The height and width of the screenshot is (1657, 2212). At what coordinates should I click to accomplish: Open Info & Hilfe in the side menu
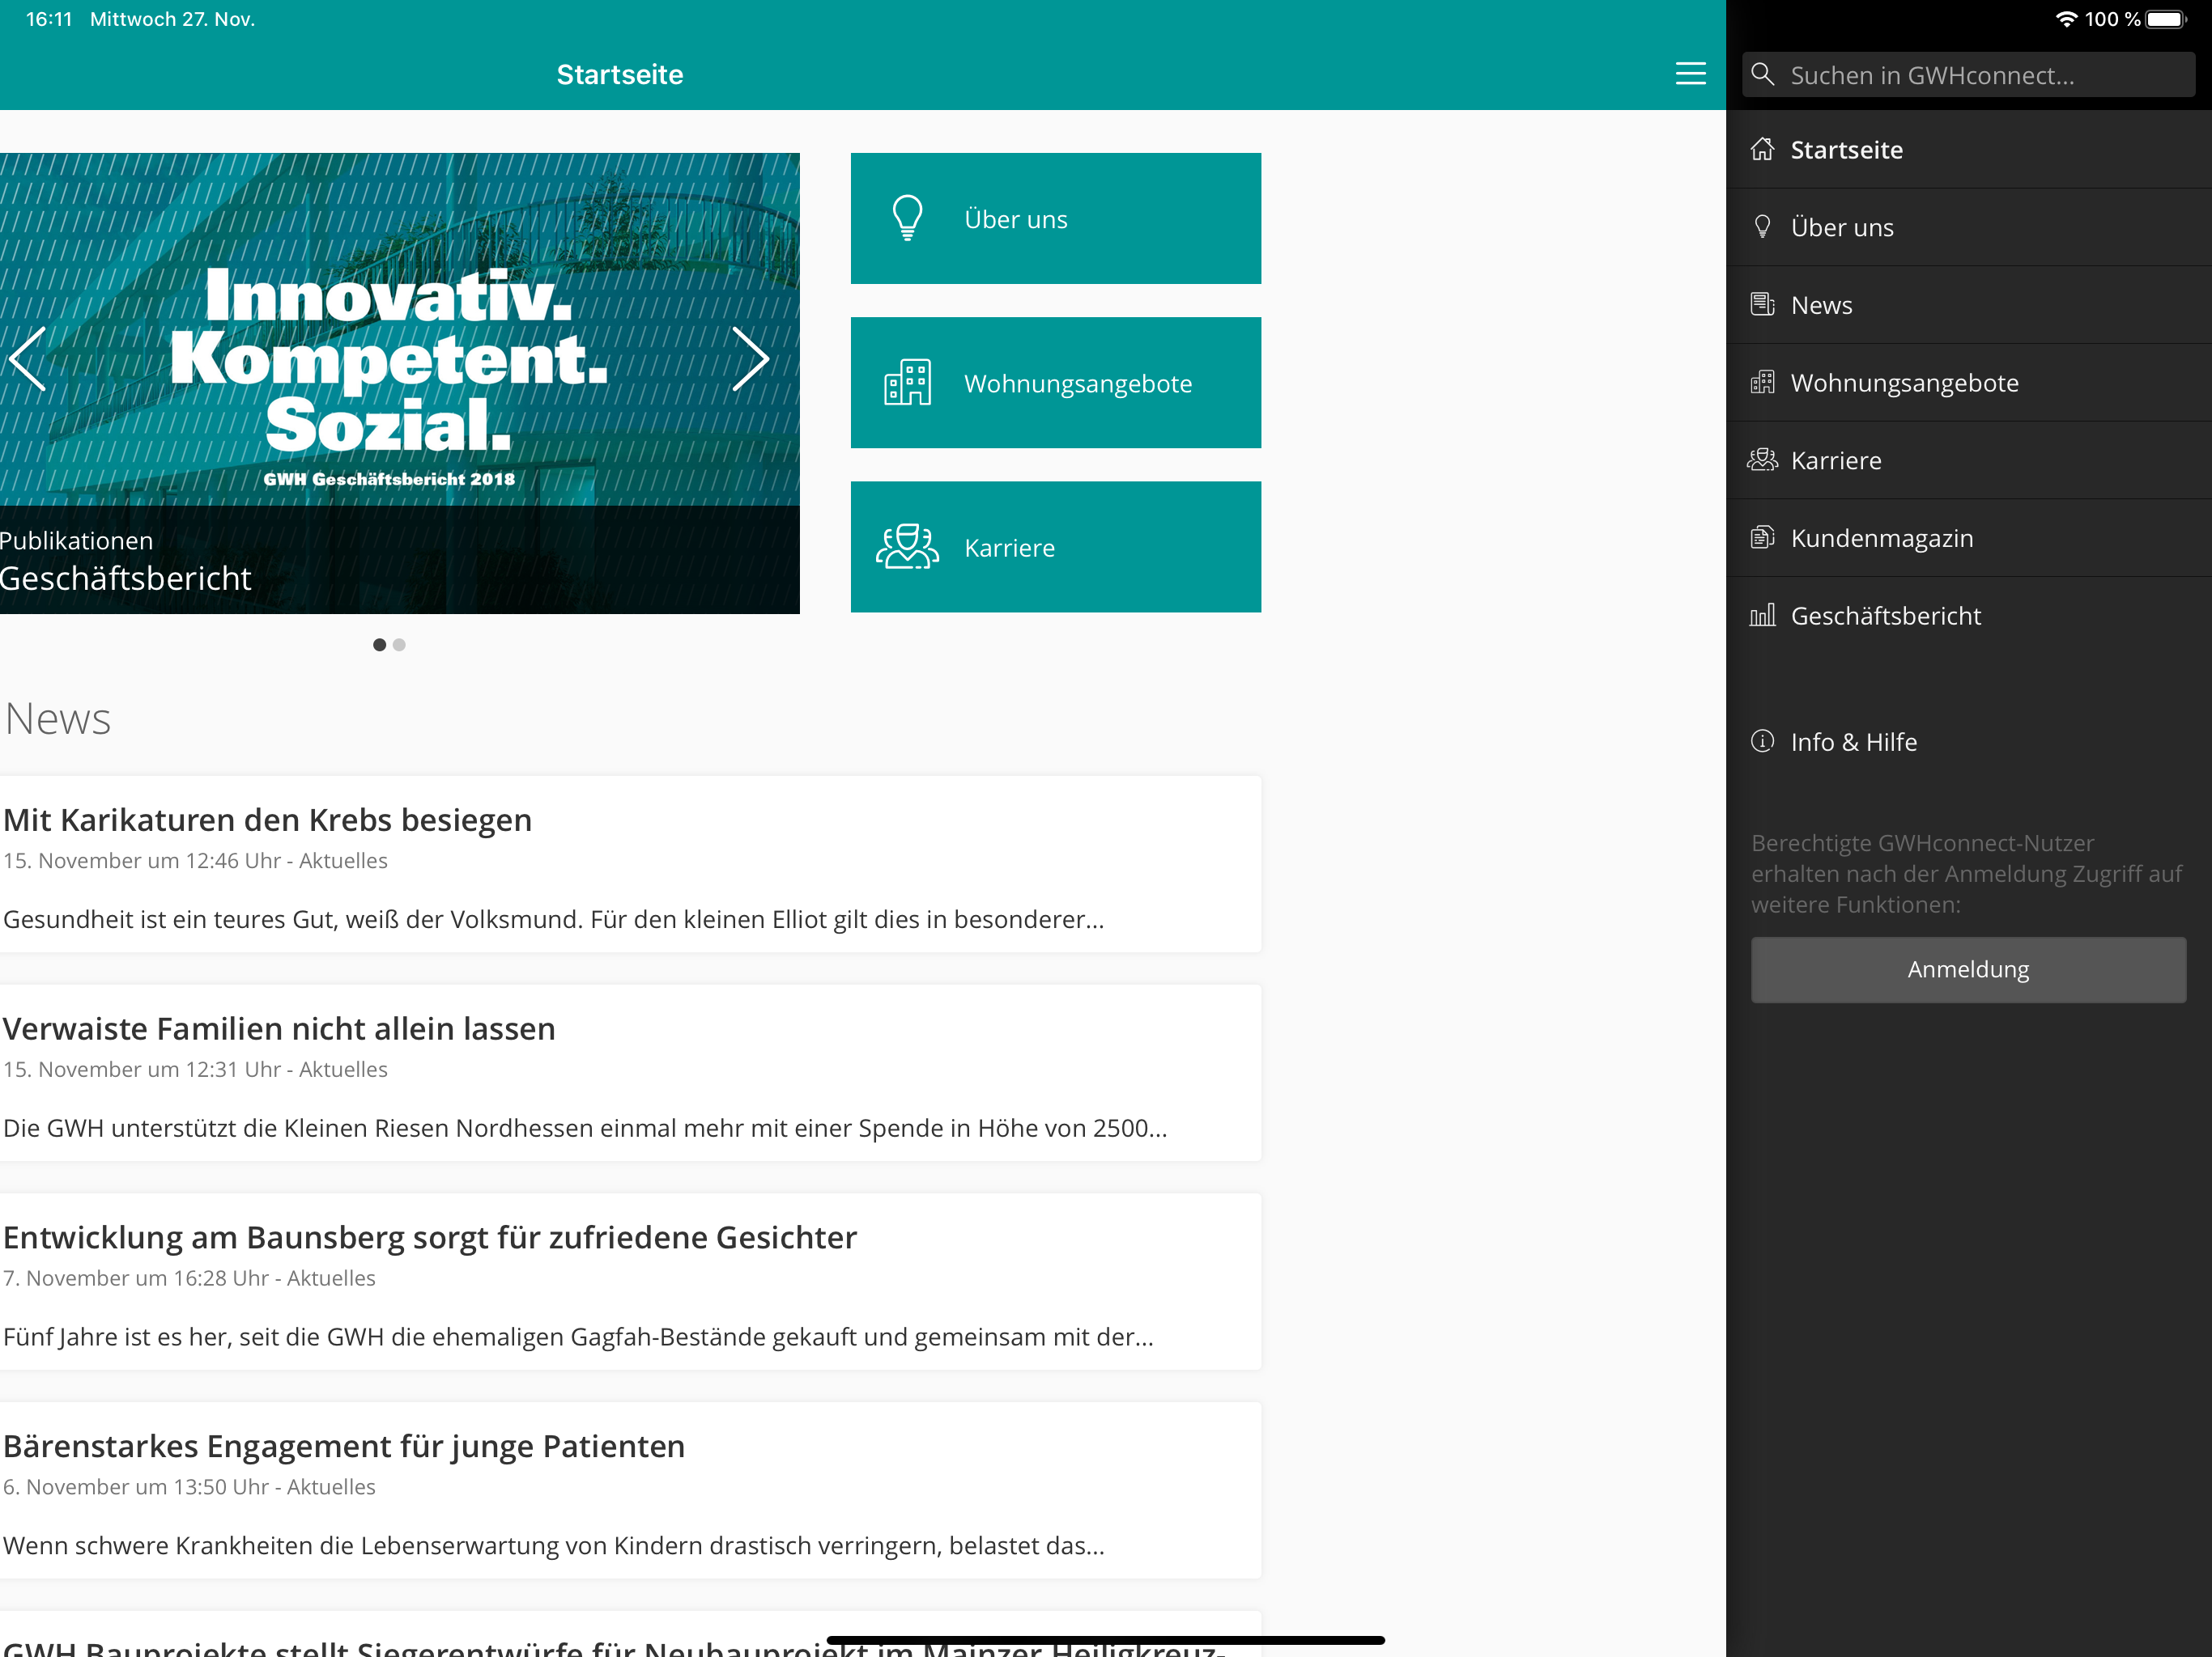1968,742
